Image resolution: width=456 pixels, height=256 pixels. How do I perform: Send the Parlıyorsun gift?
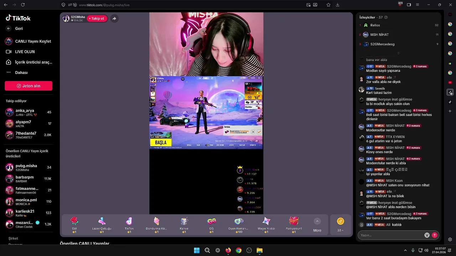tap(294, 225)
